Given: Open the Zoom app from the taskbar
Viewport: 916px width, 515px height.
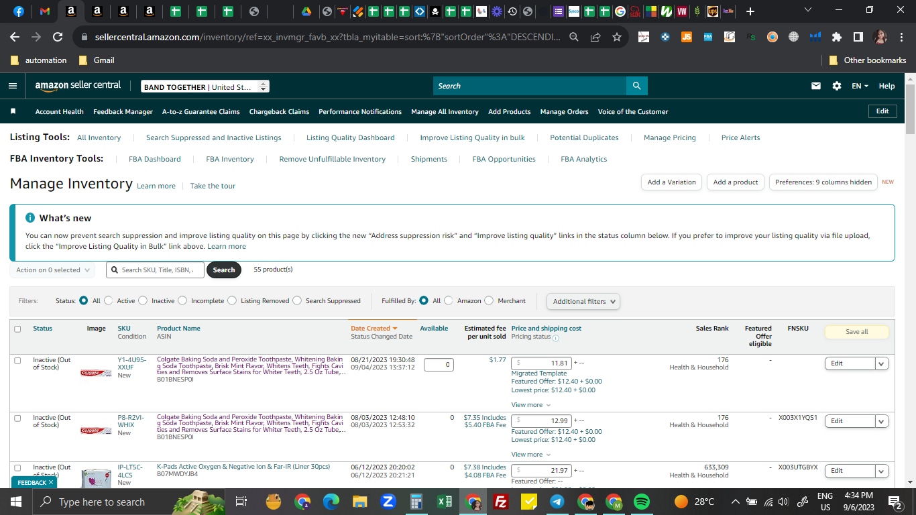Looking at the screenshot, I should 388,502.
